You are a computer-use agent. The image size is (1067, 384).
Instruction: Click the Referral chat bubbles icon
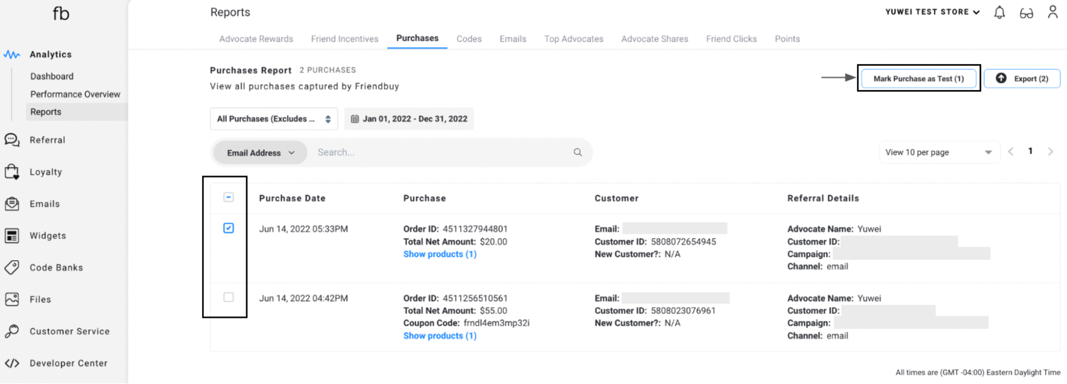[x=12, y=140]
